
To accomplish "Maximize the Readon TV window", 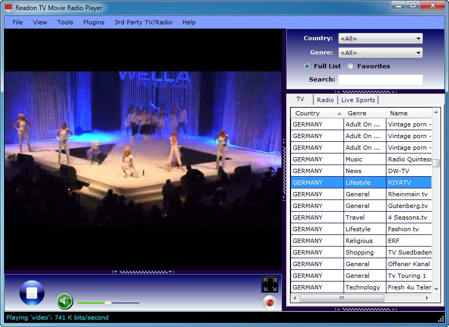I will tap(412, 5).
